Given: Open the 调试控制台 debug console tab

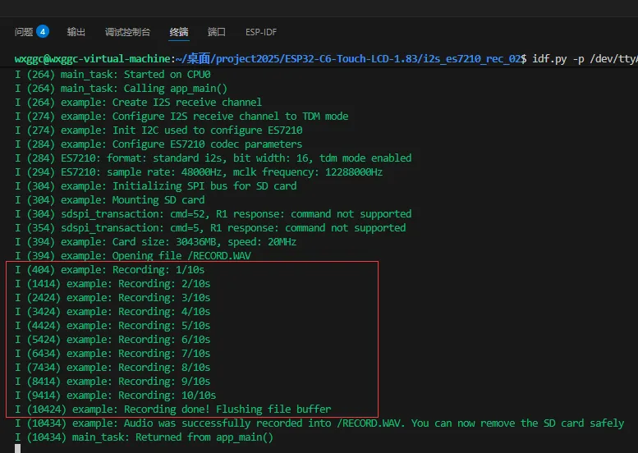Looking at the screenshot, I should (x=127, y=32).
